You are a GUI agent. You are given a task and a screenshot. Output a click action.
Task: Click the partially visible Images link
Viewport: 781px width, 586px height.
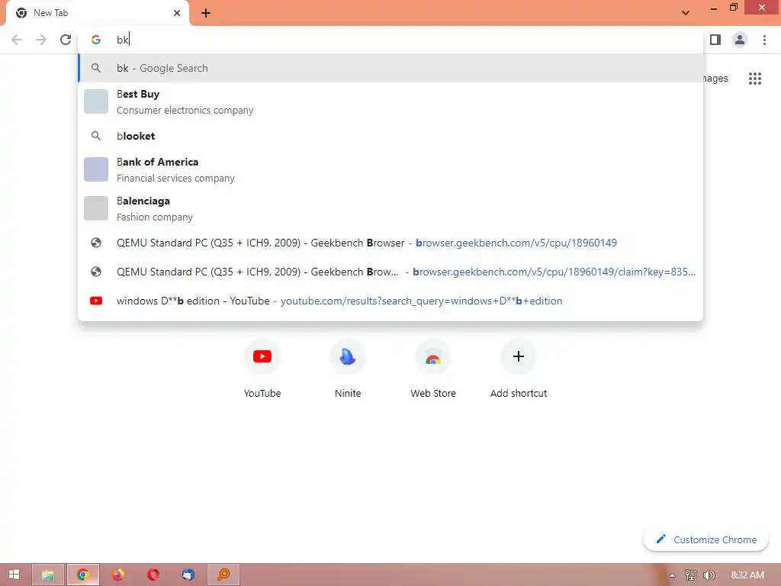point(715,79)
